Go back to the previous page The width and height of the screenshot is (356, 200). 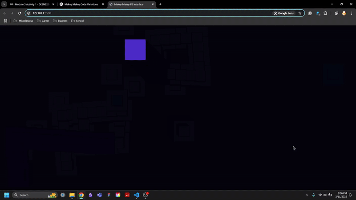point(4,13)
